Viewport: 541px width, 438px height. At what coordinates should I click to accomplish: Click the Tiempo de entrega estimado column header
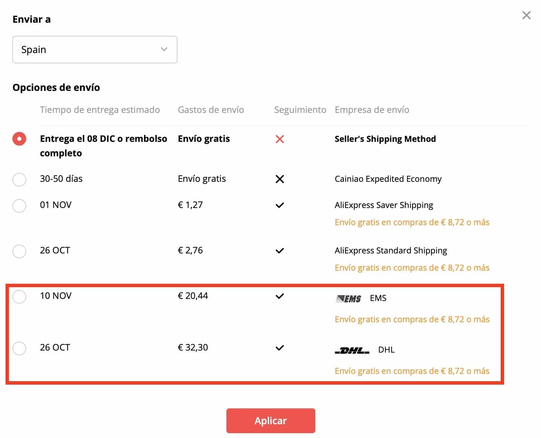pos(100,110)
